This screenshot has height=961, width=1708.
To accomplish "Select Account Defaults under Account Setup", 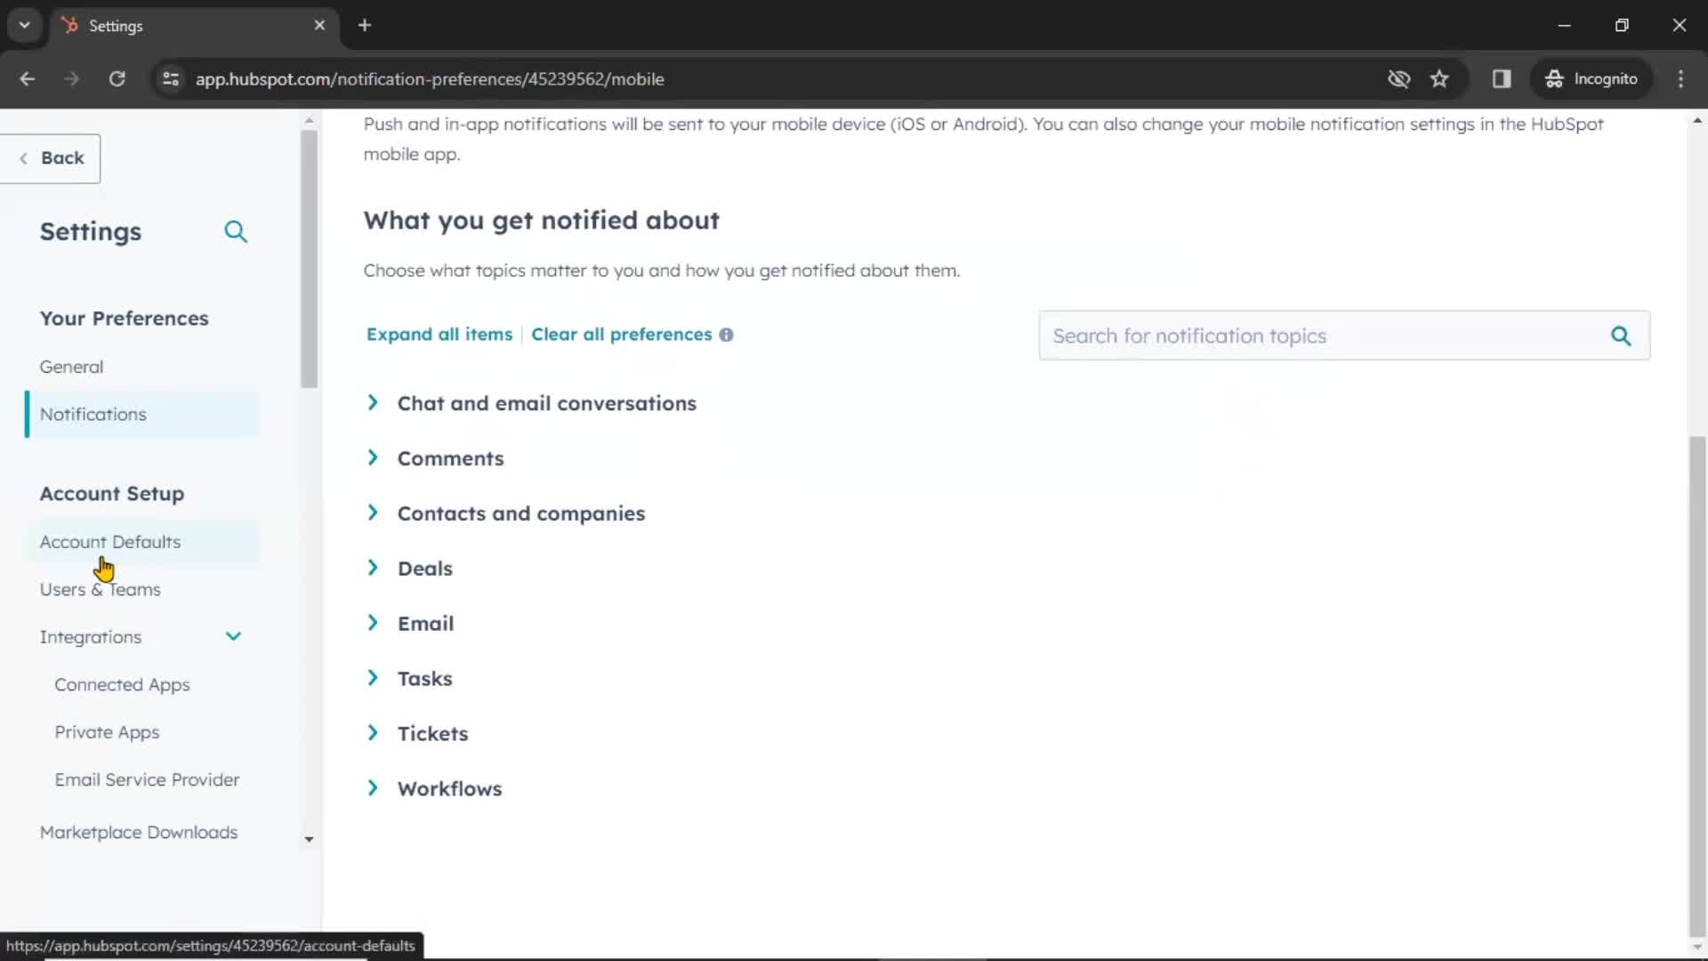I will [109, 541].
